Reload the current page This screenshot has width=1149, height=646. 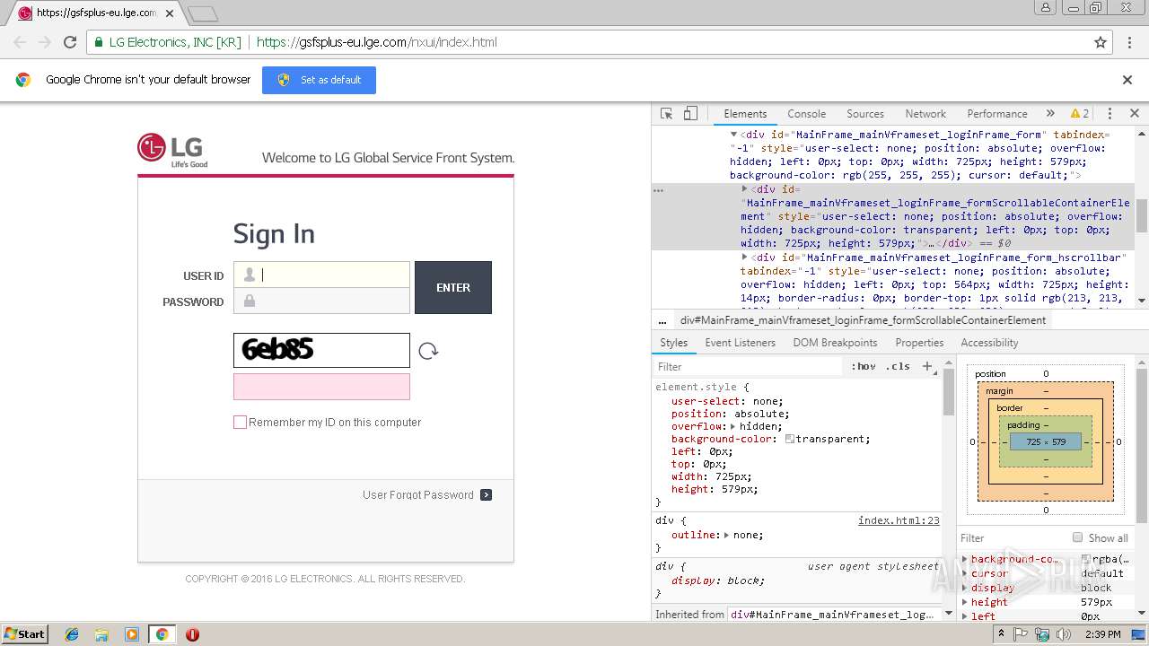[x=70, y=42]
